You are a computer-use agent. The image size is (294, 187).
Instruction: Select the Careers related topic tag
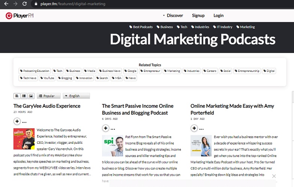[210, 71]
